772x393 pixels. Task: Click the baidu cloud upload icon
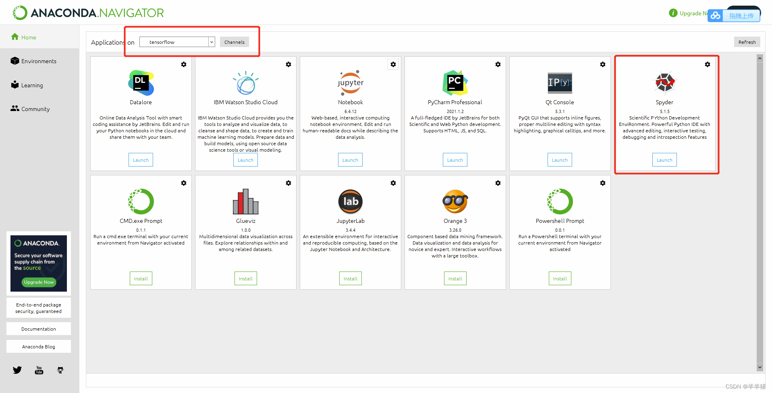pyautogui.click(x=716, y=16)
